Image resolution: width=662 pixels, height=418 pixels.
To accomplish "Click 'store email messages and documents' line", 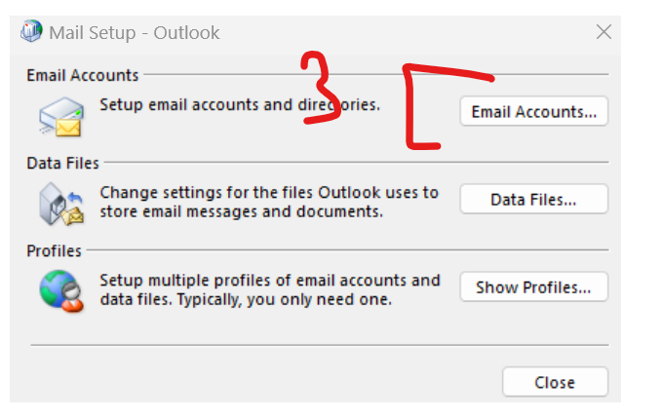I will pos(242,211).
